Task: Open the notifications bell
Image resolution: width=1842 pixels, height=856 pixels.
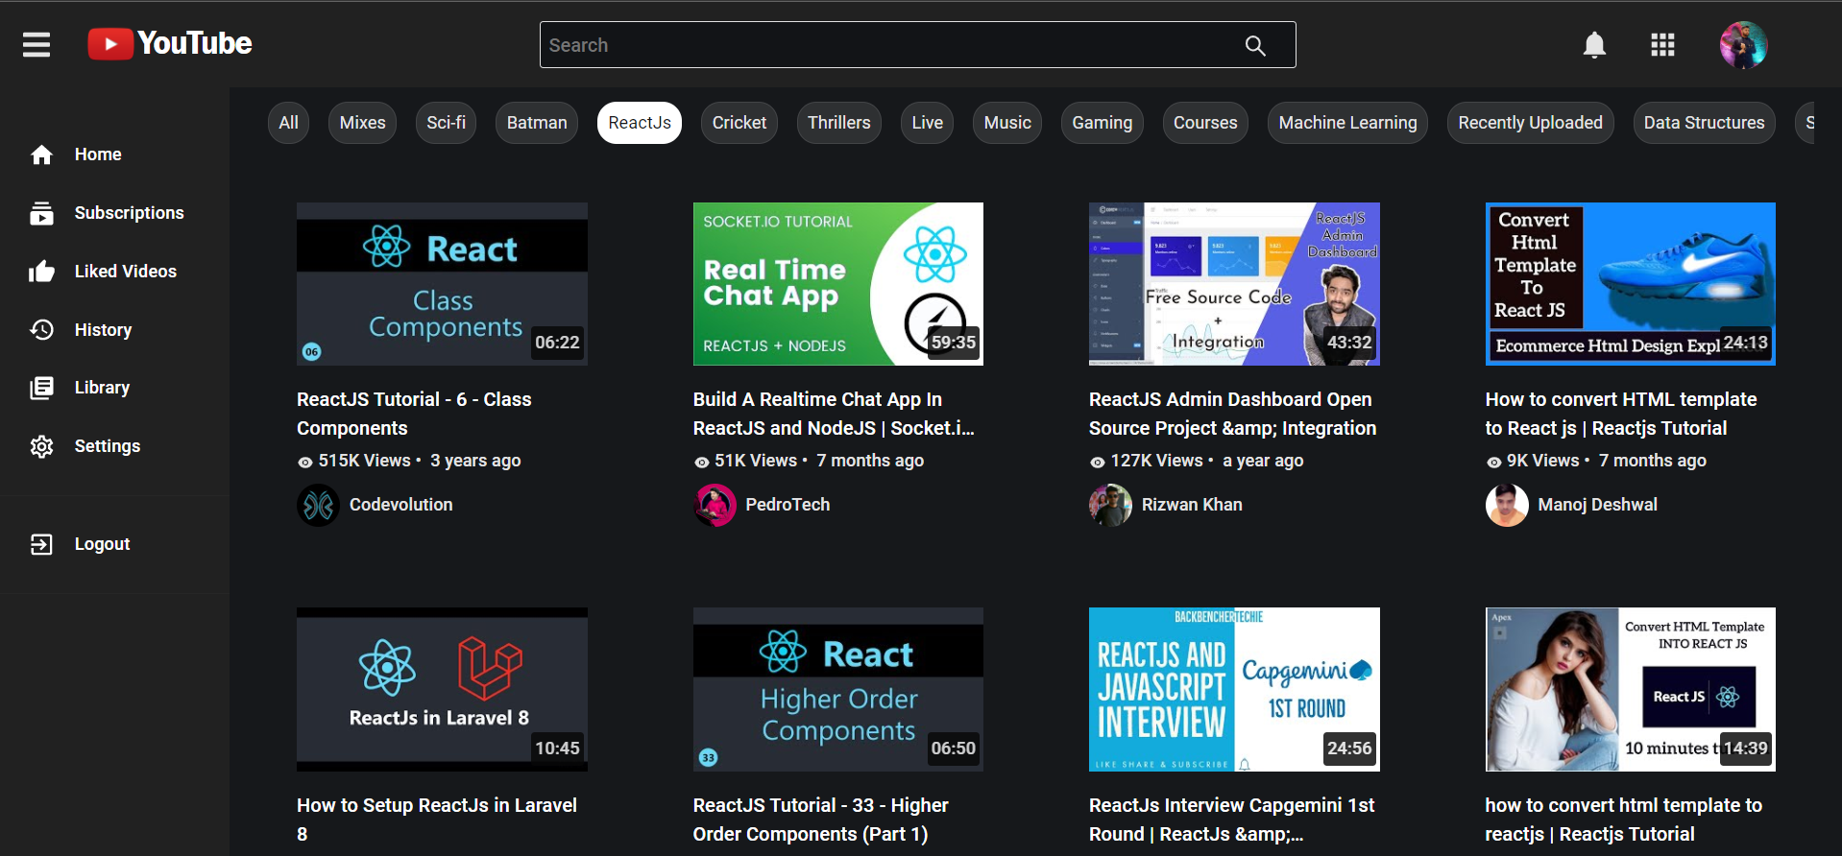Action: tap(1594, 45)
